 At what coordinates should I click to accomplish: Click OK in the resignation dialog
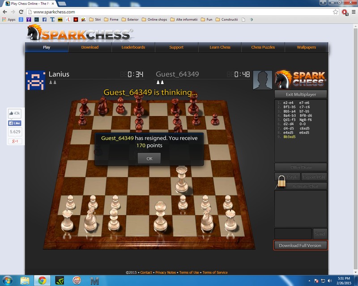[x=149, y=158]
